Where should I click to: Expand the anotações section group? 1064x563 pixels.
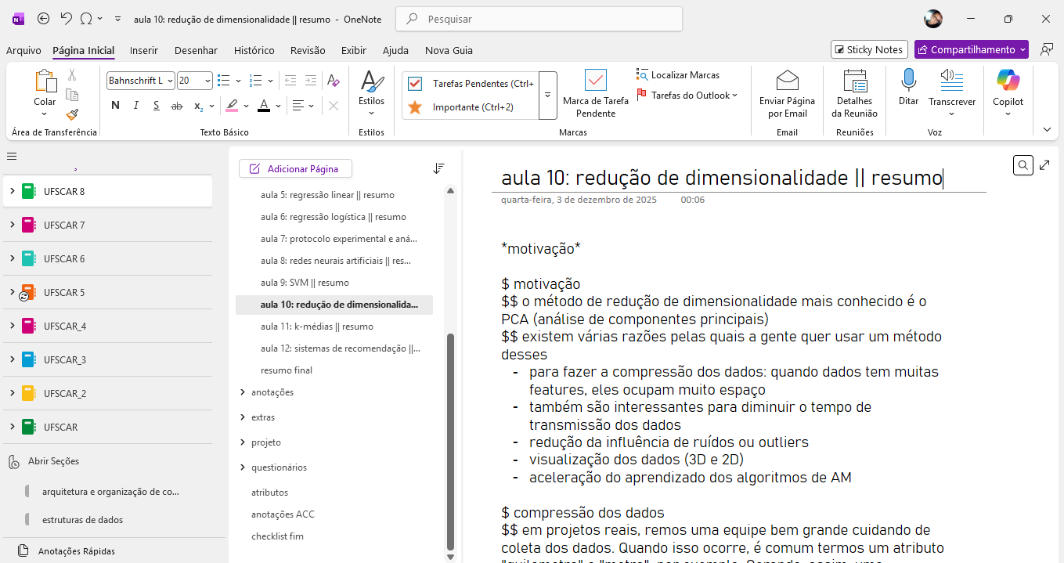pos(243,392)
